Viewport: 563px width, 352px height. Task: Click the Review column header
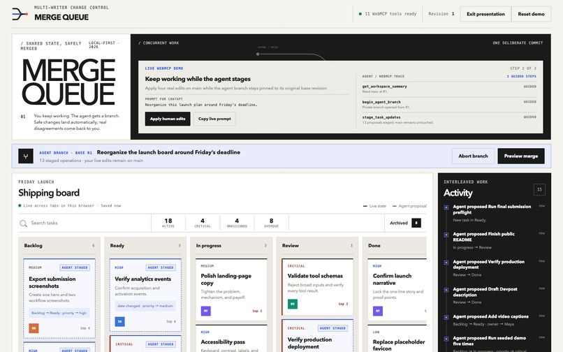click(x=317, y=246)
